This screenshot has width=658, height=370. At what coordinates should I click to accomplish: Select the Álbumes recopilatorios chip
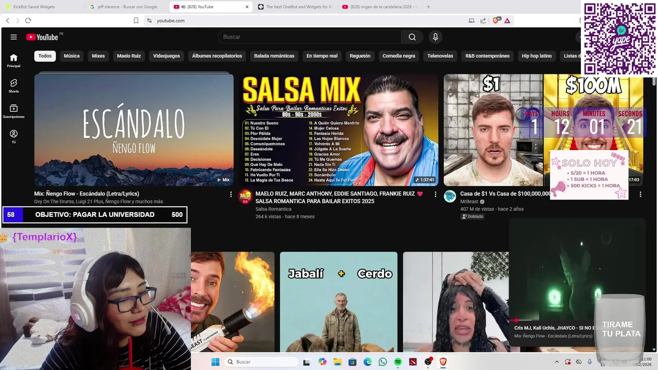217,56
